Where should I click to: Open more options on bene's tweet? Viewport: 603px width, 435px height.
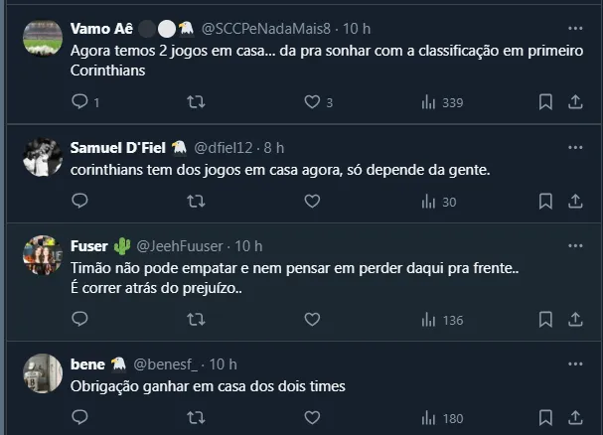(575, 363)
